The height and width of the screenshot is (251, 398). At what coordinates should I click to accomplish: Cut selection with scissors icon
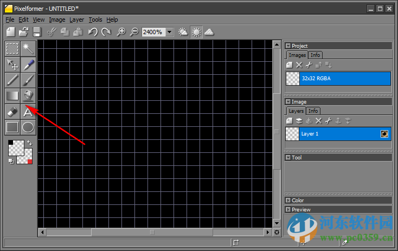(52, 32)
